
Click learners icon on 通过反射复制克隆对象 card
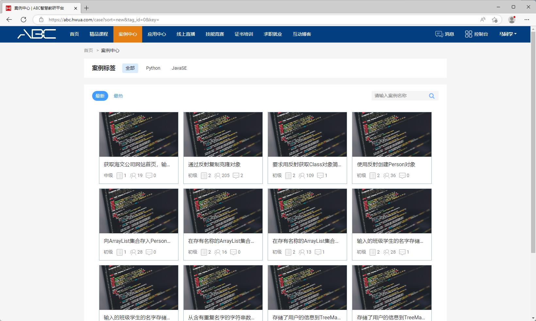217,176
